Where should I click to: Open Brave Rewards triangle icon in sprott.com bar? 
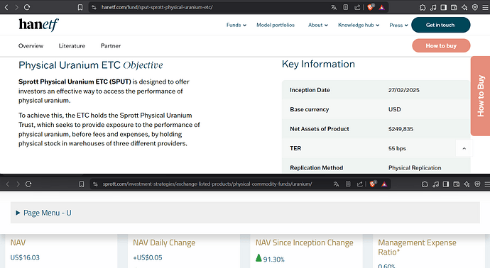coord(384,184)
